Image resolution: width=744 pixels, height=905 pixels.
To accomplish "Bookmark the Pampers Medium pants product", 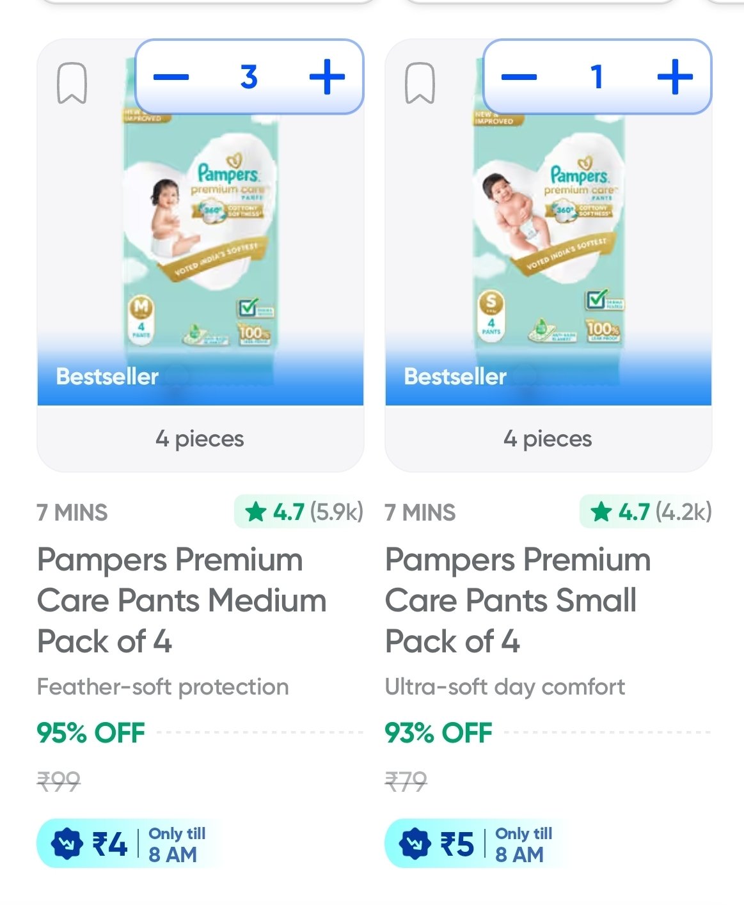I will point(72,83).
